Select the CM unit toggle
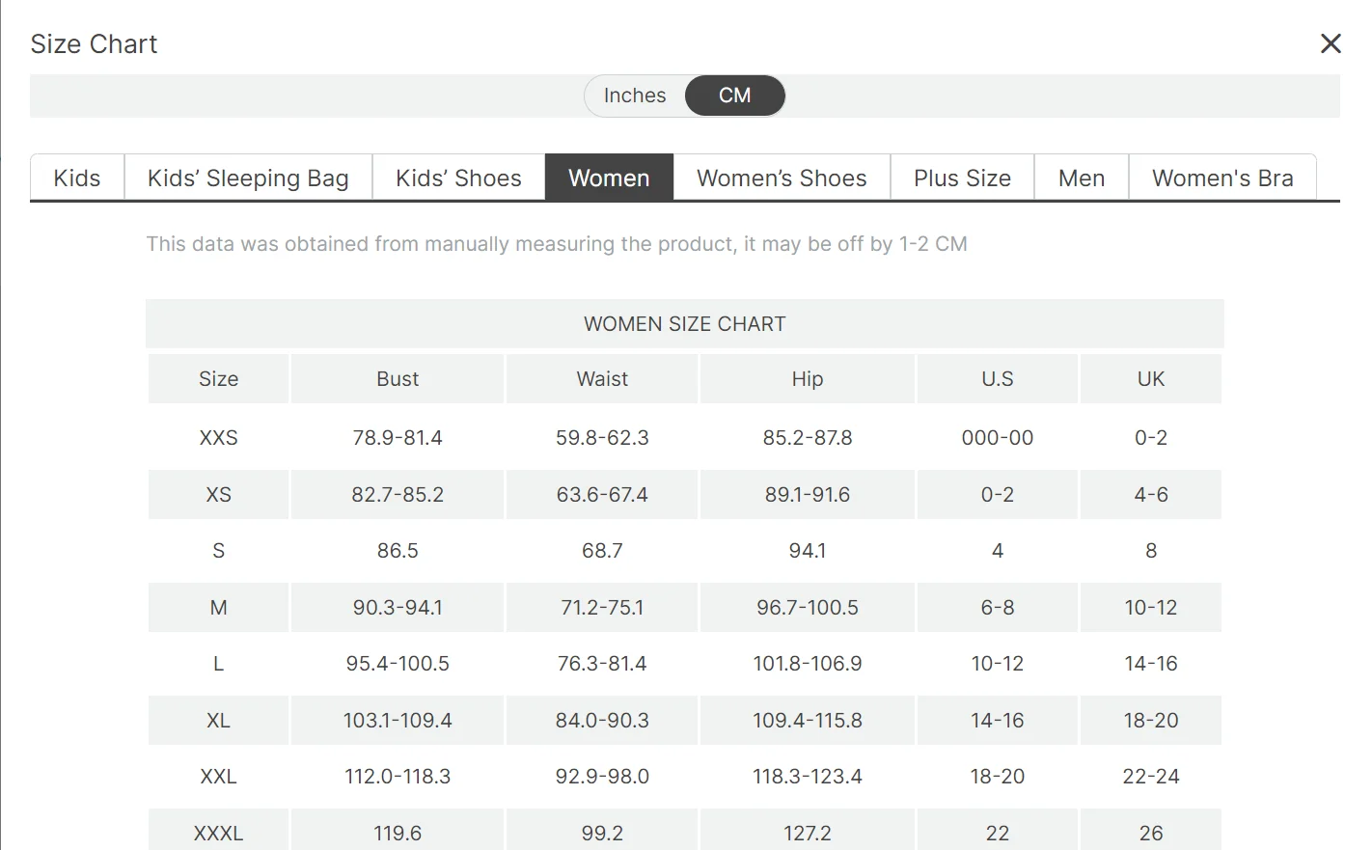1345x850 pixels. click(x=735, y=96)
